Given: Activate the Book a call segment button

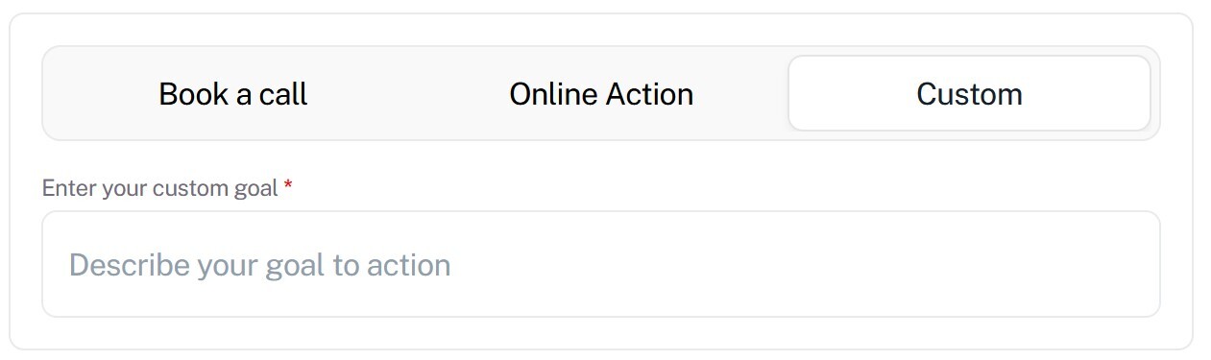Looking at the screenshot, I should click(x=233, y=94).
